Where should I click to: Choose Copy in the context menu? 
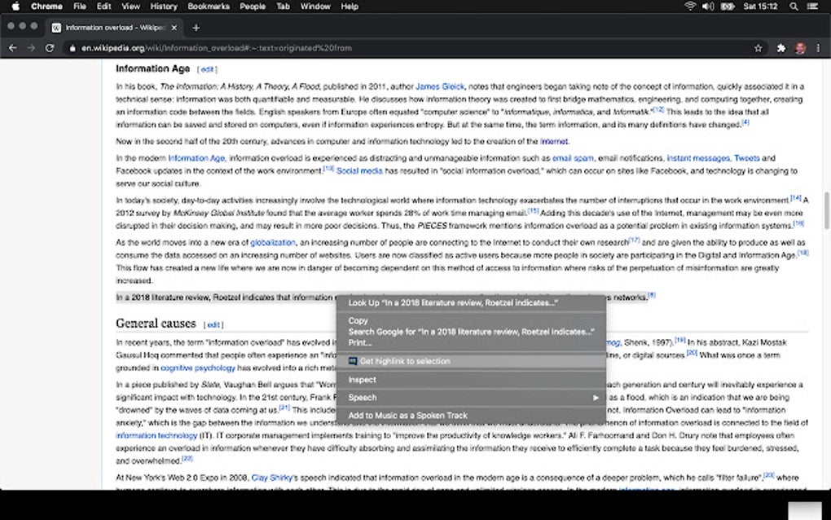click(471, 320)
